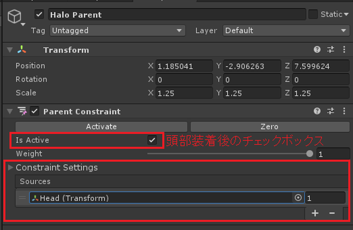
Task: Uncheck the Is Active checkbox
Action: coord(152,140)
